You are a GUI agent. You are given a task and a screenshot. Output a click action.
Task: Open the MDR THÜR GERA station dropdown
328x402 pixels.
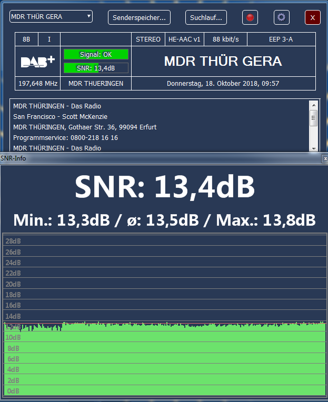click(x=51, y=17)
